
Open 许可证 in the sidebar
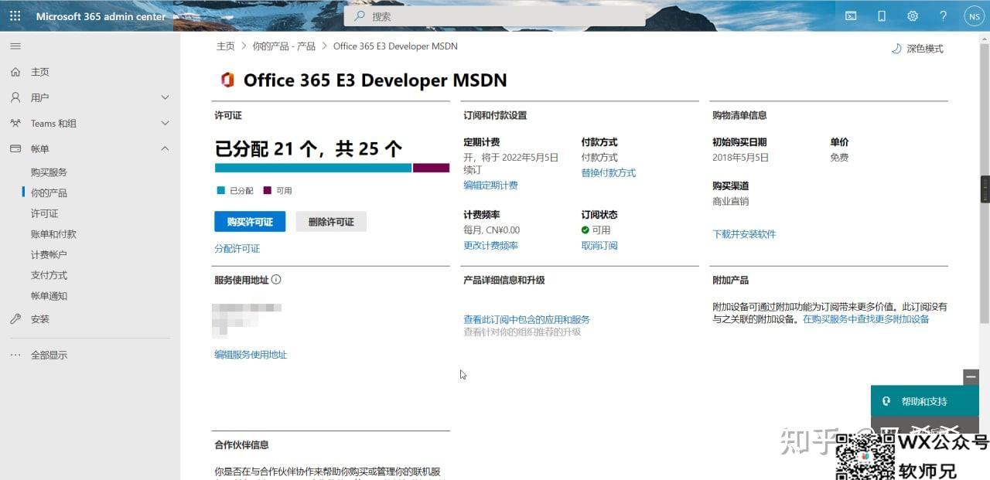pos(44,213)
